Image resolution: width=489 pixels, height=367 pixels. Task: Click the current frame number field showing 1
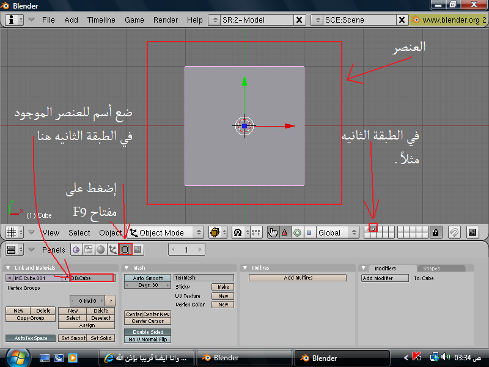pyautogui.click(x=186, y=250)
